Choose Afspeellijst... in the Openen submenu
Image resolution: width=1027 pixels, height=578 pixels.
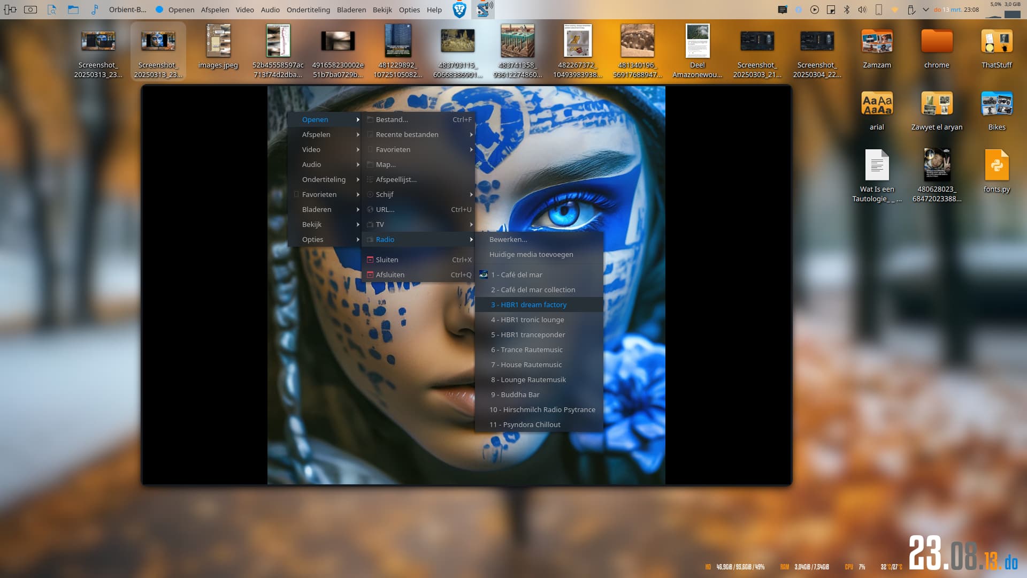point(418,179)
